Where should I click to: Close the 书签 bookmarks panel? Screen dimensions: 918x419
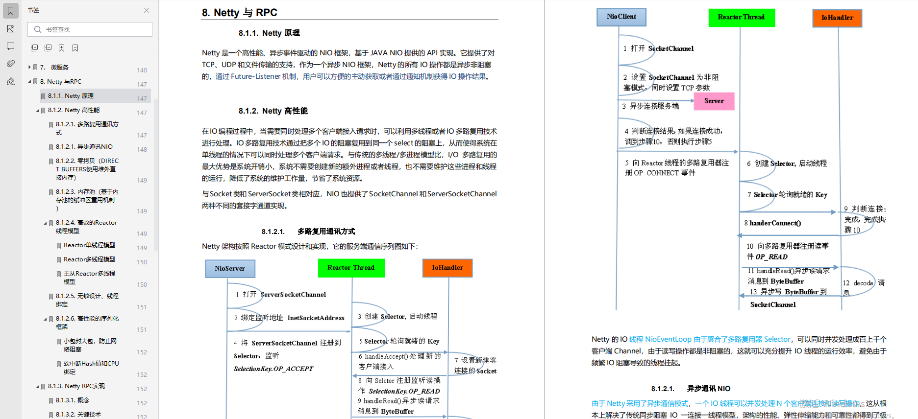coord(147,10)
